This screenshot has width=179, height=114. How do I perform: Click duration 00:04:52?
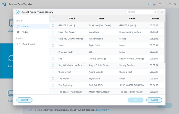tap(154, 85)
